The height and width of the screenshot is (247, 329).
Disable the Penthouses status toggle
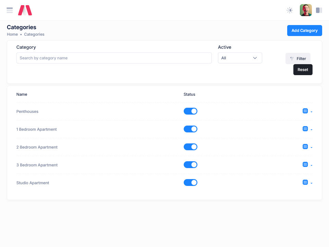[191, 111]
